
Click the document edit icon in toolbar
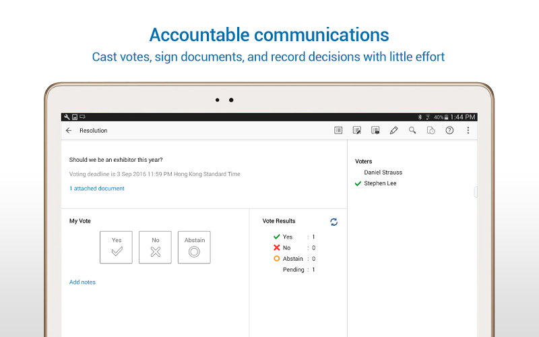(x=357, y=131)
